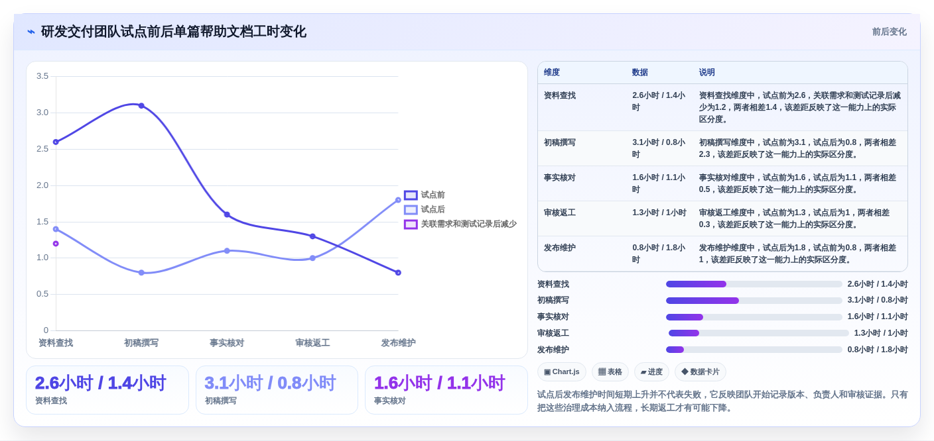Click the 关联需求和测试记录后减少 legend label
Screen dimensions: 934x441
click(469, 224)
